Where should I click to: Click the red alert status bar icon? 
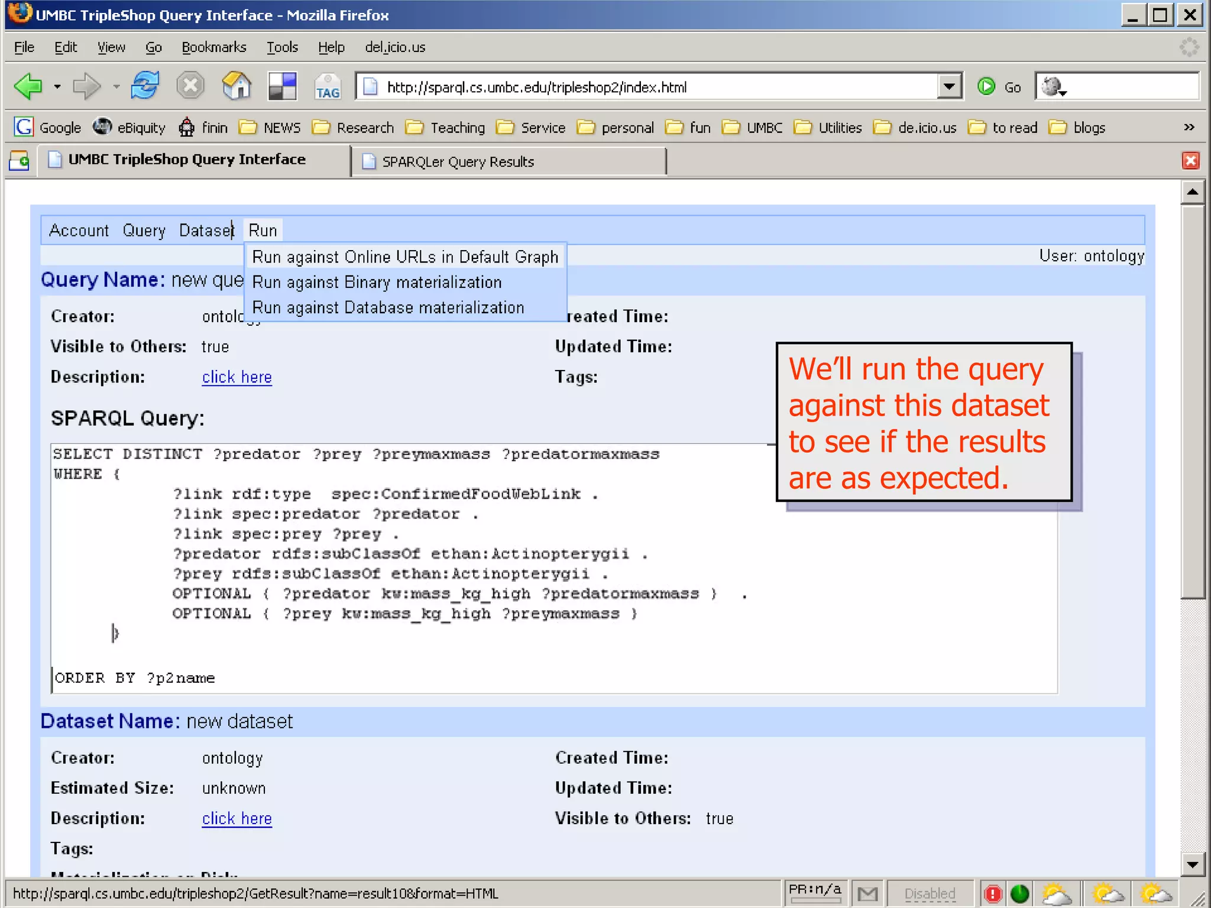pyautogui.click(x=993, y=894)
